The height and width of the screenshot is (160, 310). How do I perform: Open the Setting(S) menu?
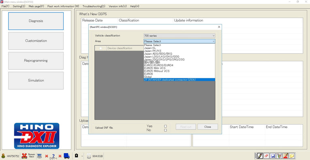pyautogui.click(x=19, y=6)
